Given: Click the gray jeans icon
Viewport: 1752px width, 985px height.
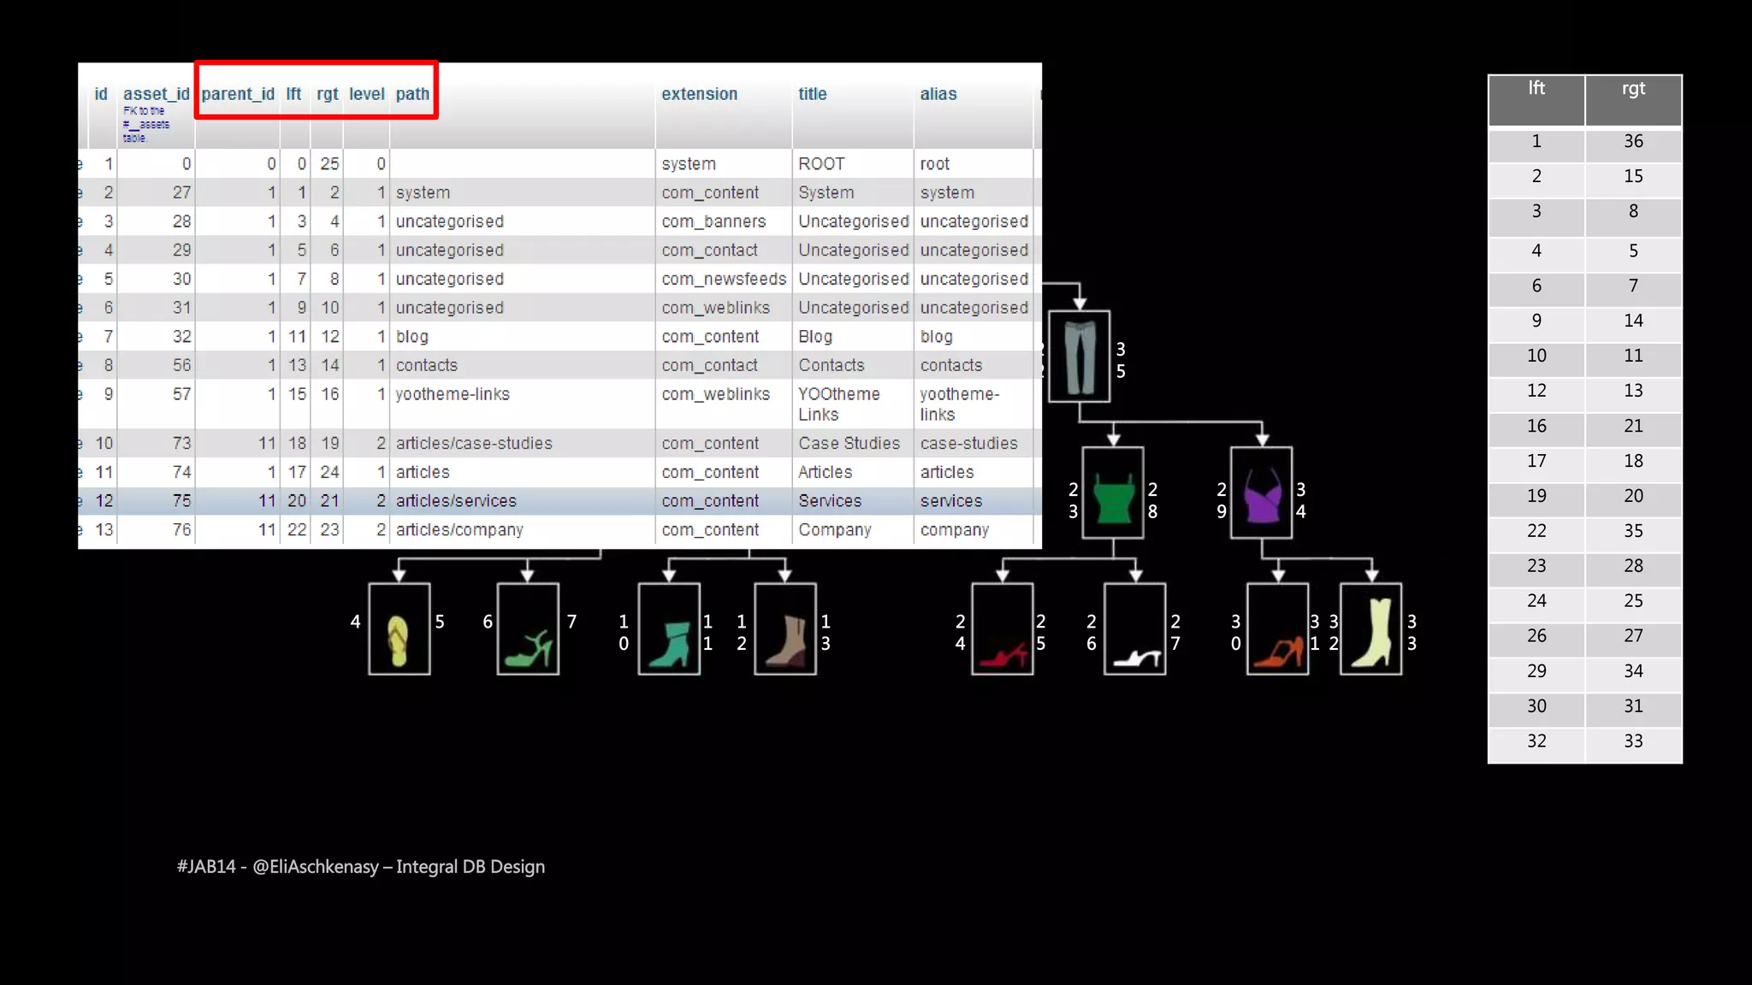Looking at the screenshot, I should coord(1079,356).
